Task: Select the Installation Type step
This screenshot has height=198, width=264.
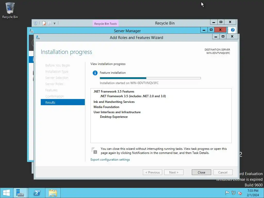Action: (x=57, y=72)
